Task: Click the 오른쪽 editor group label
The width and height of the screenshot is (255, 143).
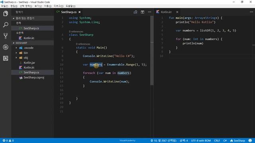Action: (x=20, y=33)
